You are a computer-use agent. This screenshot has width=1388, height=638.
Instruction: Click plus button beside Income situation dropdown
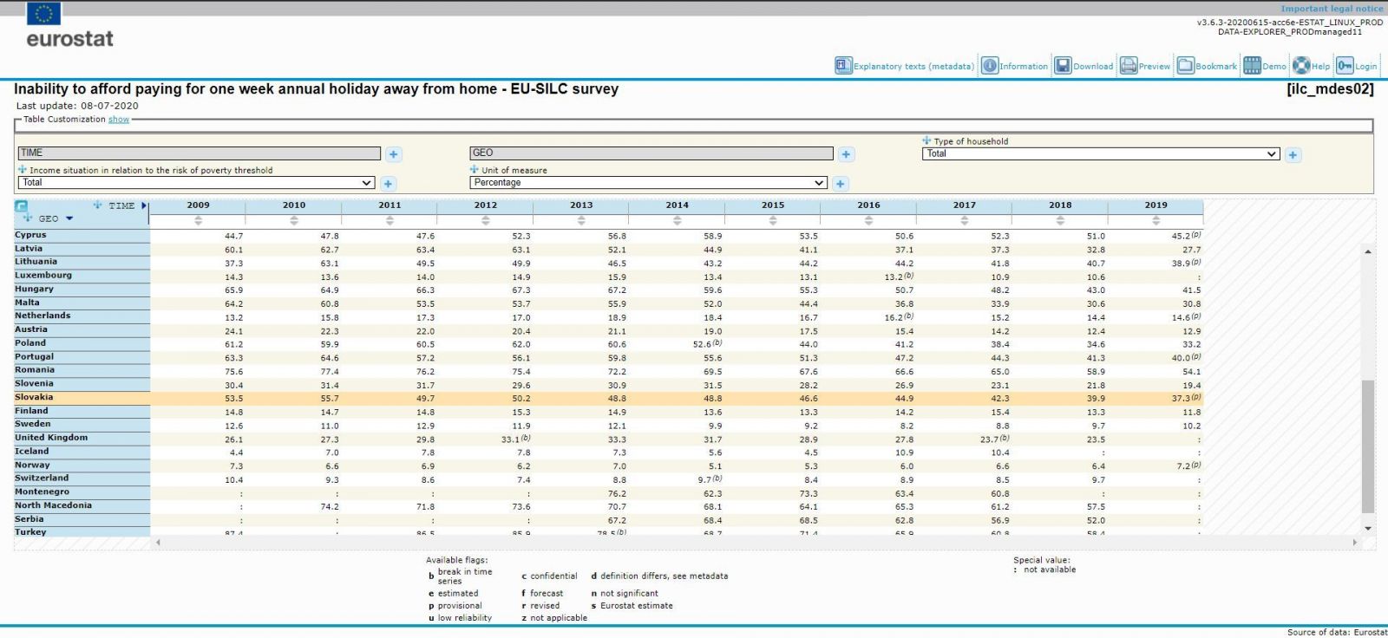pos(388,184)
